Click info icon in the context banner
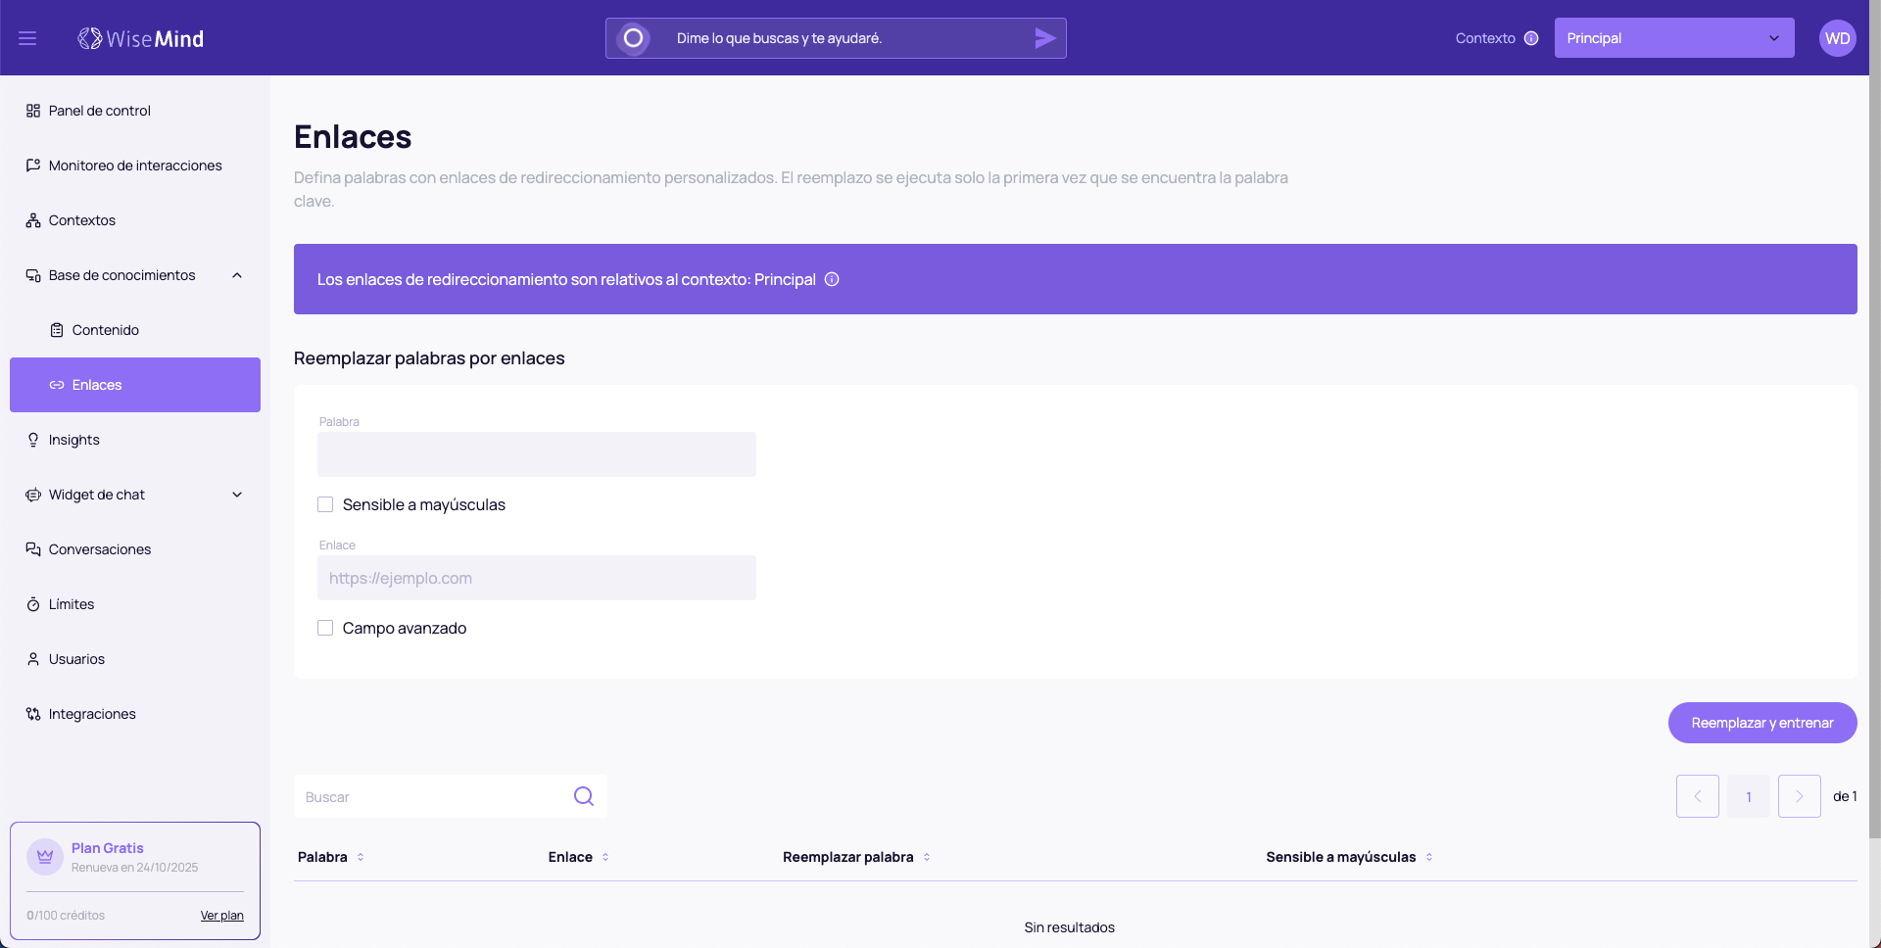Screen dimensions: 1881x948 832,279
